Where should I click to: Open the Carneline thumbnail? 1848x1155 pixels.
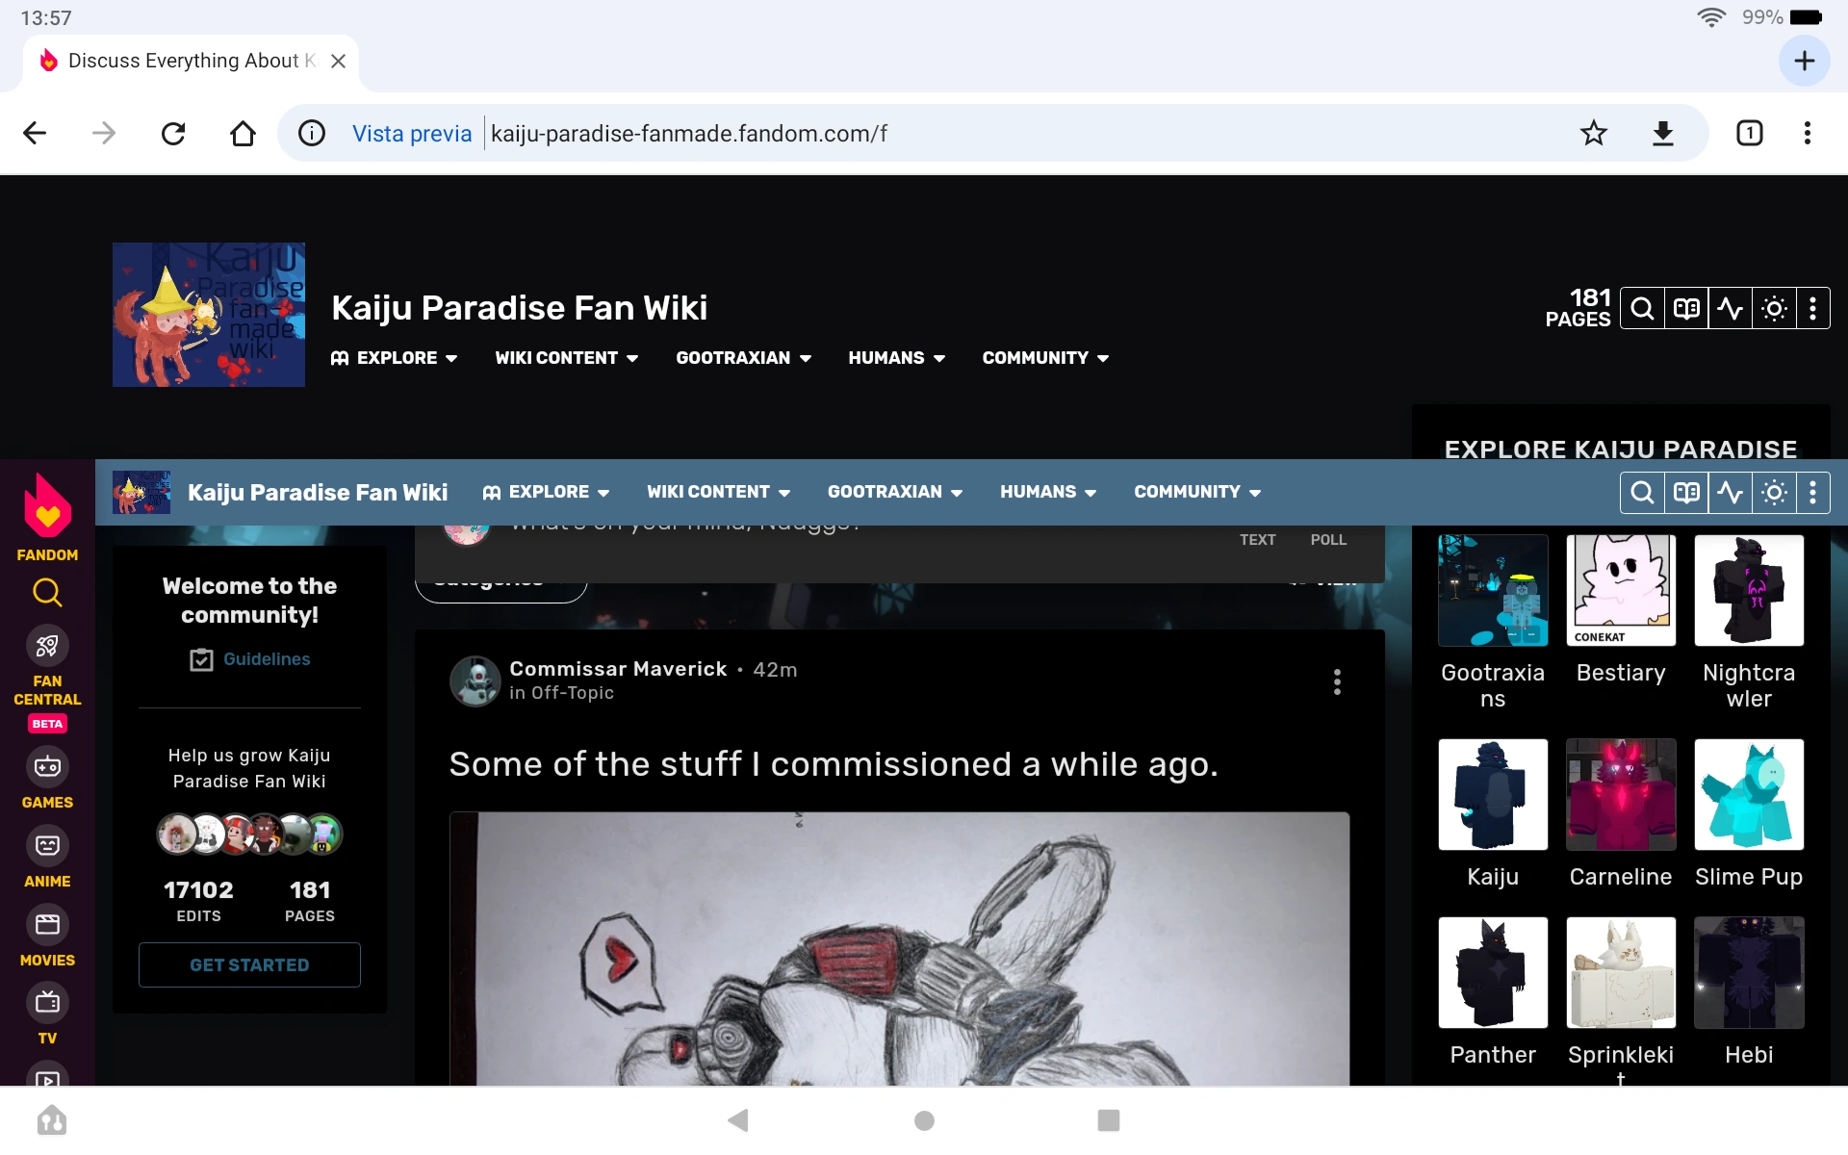[x=1620, y=795]
